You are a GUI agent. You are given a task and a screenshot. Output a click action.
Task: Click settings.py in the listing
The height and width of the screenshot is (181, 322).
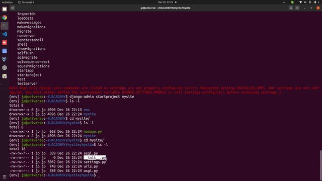point(95,162)
